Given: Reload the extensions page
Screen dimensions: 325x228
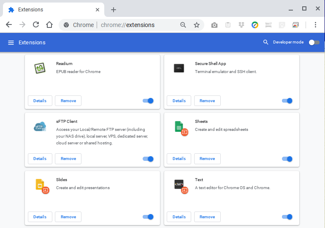Looking at the screenshot, I should [x=36, y=24].
